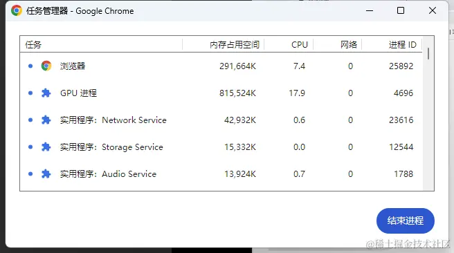Click CPU value 0.6

coord(299,120)
